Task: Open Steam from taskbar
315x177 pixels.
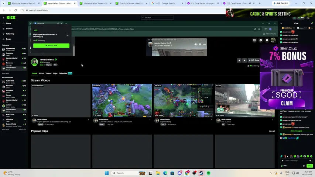Action: coord(201,173)
